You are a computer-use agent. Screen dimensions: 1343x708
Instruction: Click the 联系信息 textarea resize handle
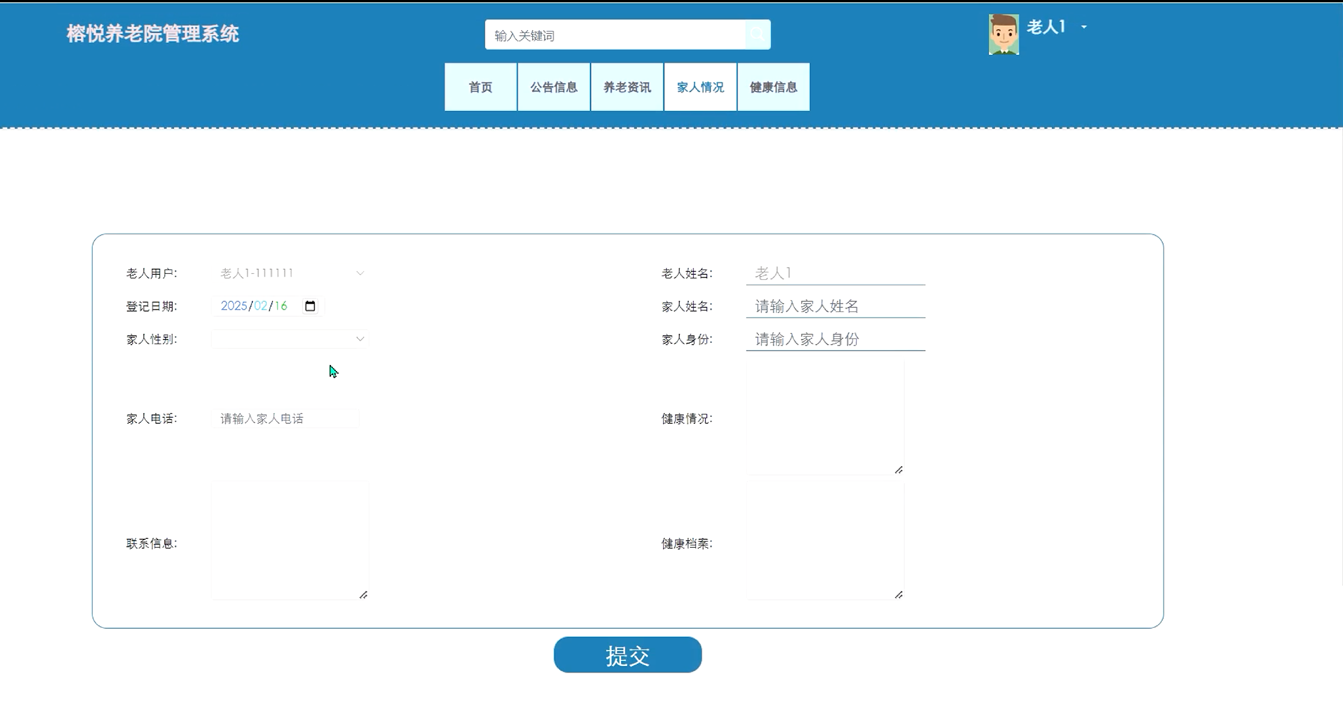tap(363, 595)
